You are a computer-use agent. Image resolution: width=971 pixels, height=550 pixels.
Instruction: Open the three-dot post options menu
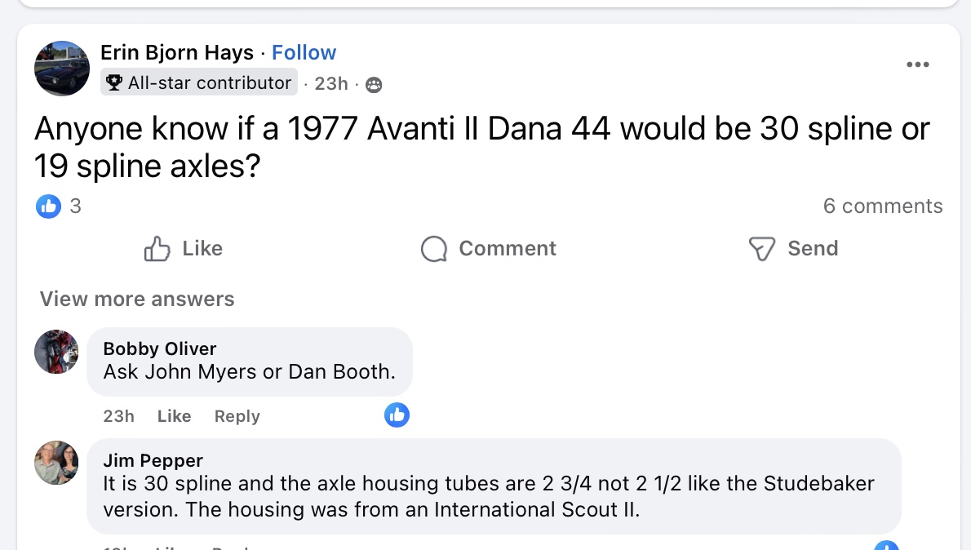pos(917,65)
